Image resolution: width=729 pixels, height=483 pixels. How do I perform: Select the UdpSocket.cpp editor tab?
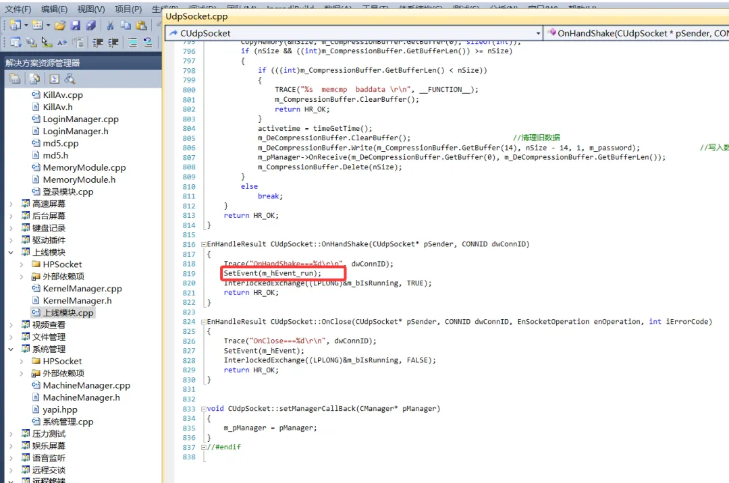pyautogui.click(x=196, y=16)
